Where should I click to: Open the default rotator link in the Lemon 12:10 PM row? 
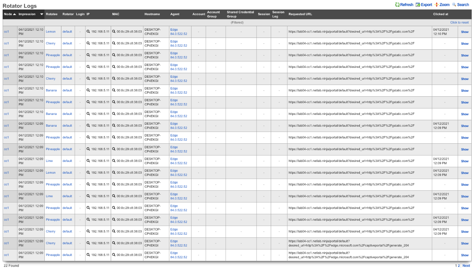coord(67,32)
